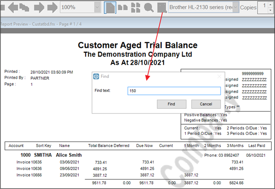Click the 'Sort Key' column header
Image resolution: width=275 pixels, height=189 pixels.
click(x=44, y=146)
